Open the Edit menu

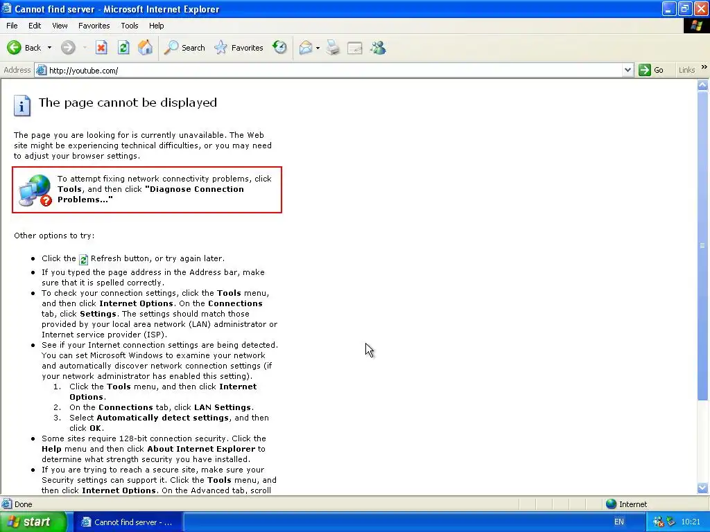pos(35,26)
